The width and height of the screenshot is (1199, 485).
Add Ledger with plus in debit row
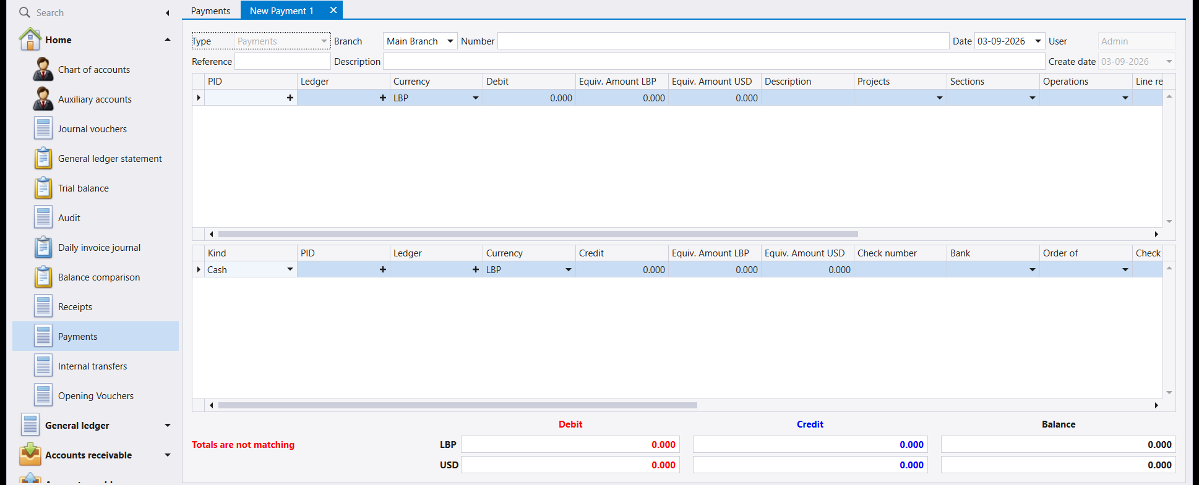(383, 98)
